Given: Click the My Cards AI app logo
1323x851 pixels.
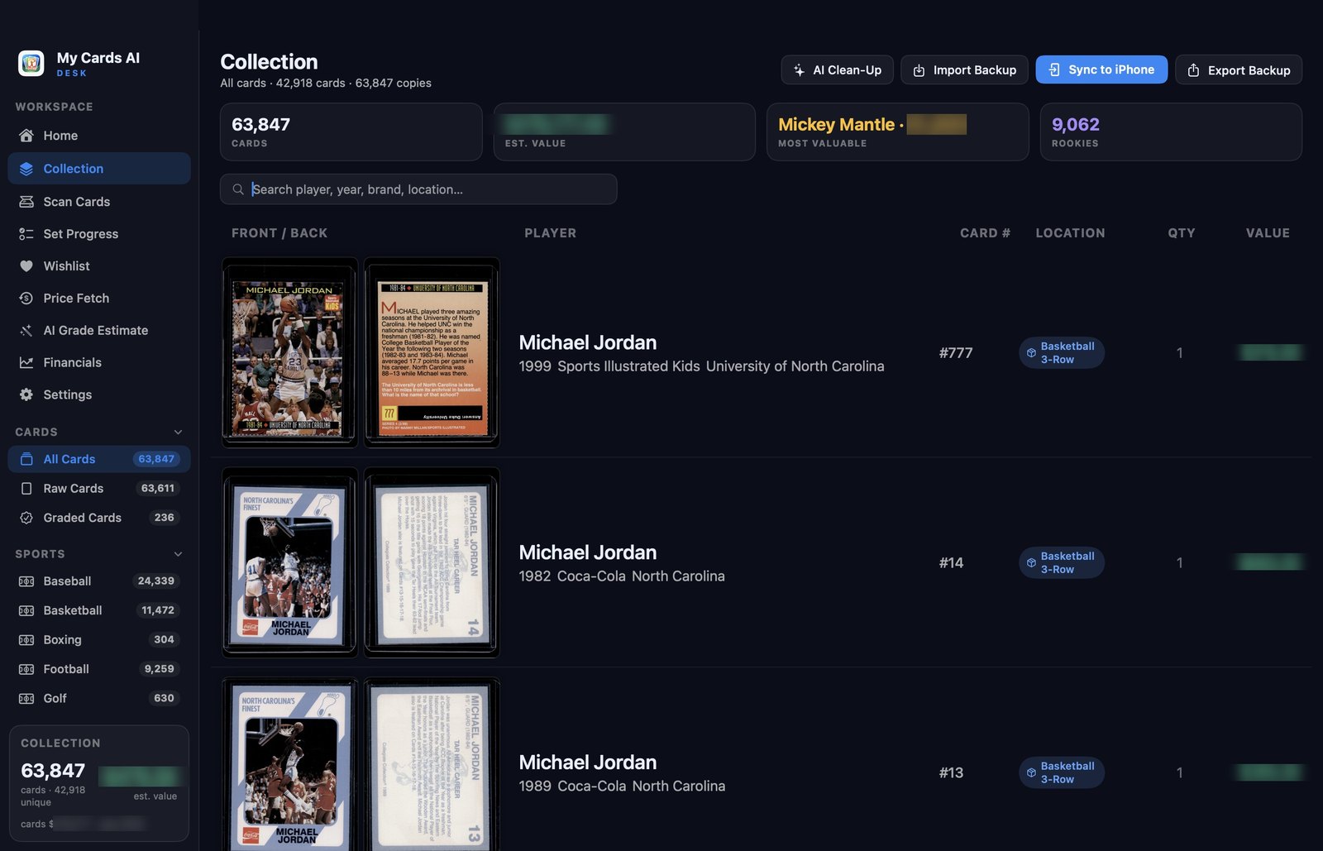Looking at the screenshot, I should [x=31, y=63].
